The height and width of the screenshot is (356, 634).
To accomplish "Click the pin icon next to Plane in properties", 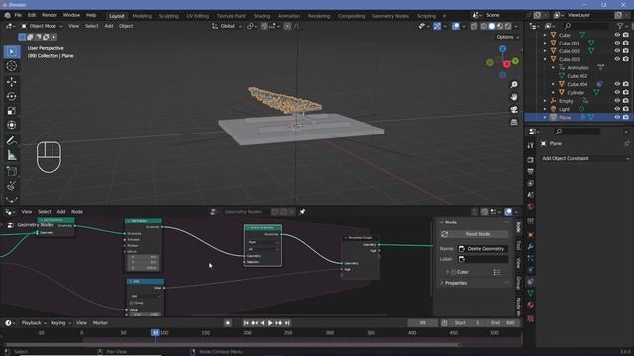I will point(626,143).
